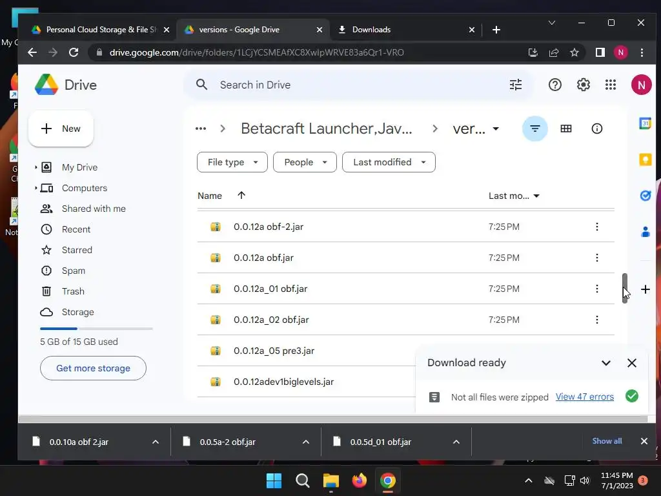Open Last modified filter dropdown

tap(389, 162)
